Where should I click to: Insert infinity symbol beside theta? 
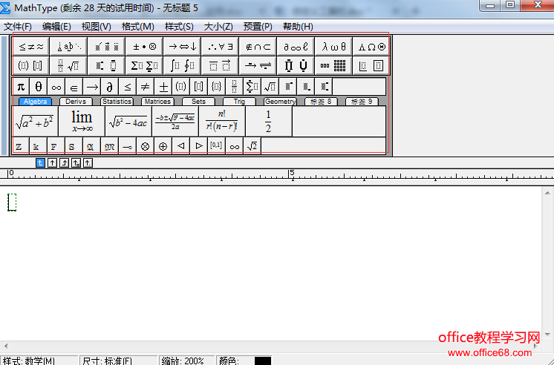click(x=56, y=87)
